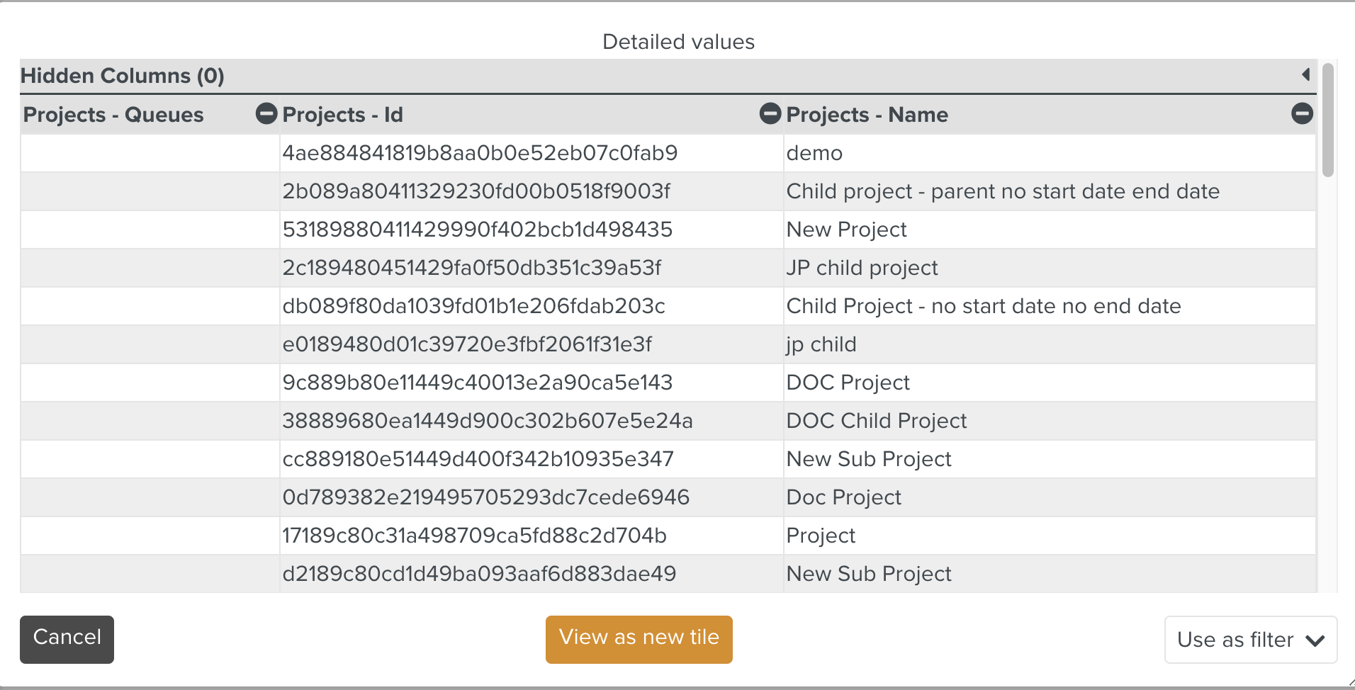Select the demo project name cell
1355x690 pixels.
(814, 153)
